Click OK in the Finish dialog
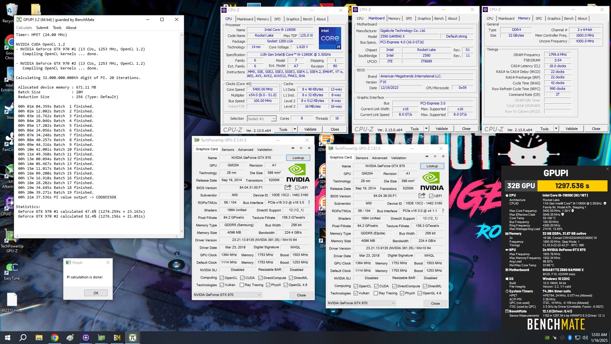Viewport: 611px width, 344px height. click(96, 293)
